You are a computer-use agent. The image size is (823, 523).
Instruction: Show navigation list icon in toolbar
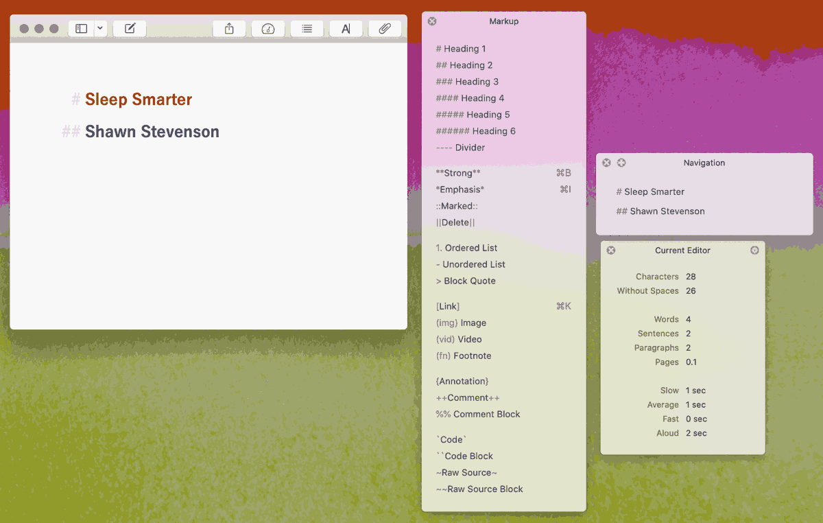(x=307, y=29)
